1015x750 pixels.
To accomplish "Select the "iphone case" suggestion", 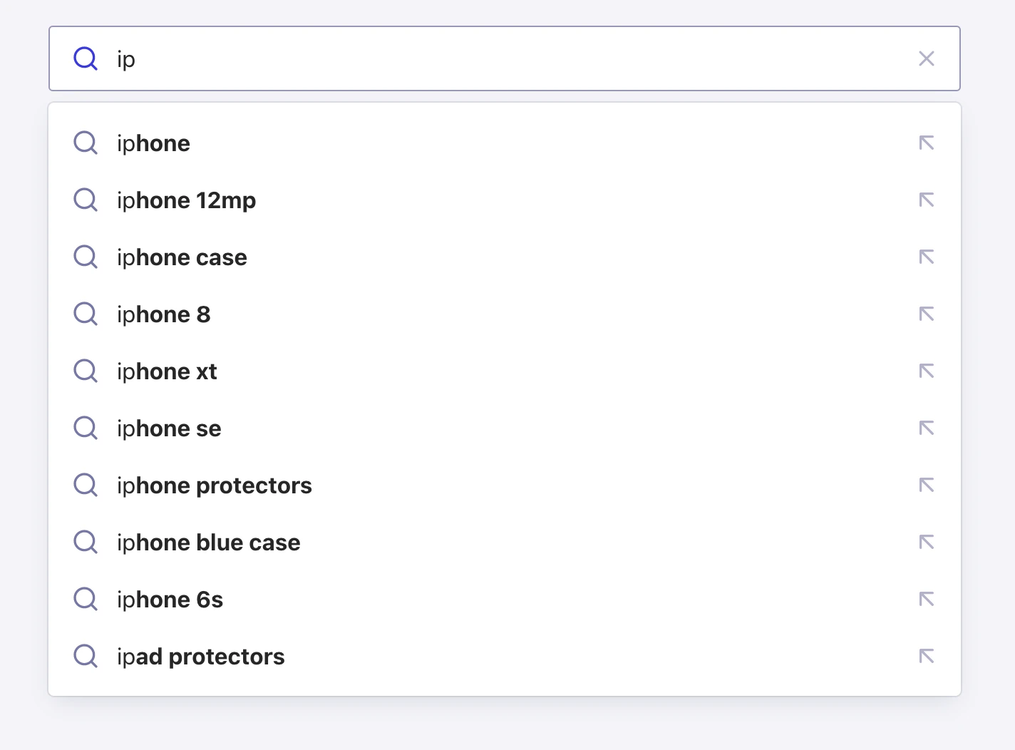I will point(182,257).
